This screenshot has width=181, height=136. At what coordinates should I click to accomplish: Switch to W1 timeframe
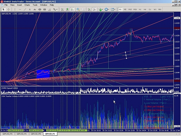pyautogui.click(x=155, y=10)
